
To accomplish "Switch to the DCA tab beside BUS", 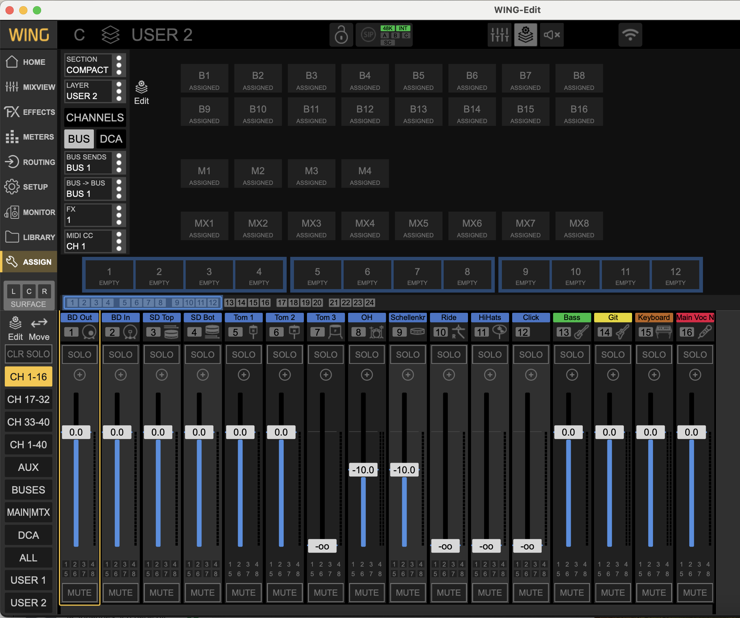I will point(111,139).
